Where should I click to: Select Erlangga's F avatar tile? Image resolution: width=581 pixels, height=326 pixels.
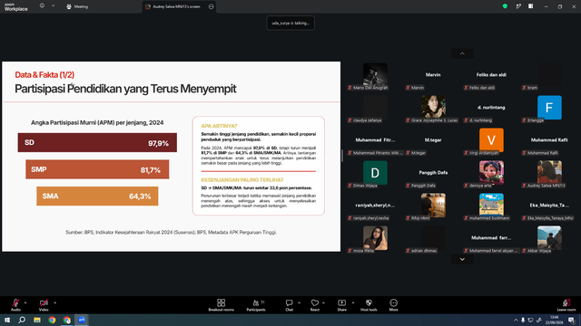click(x=549, y=109)
